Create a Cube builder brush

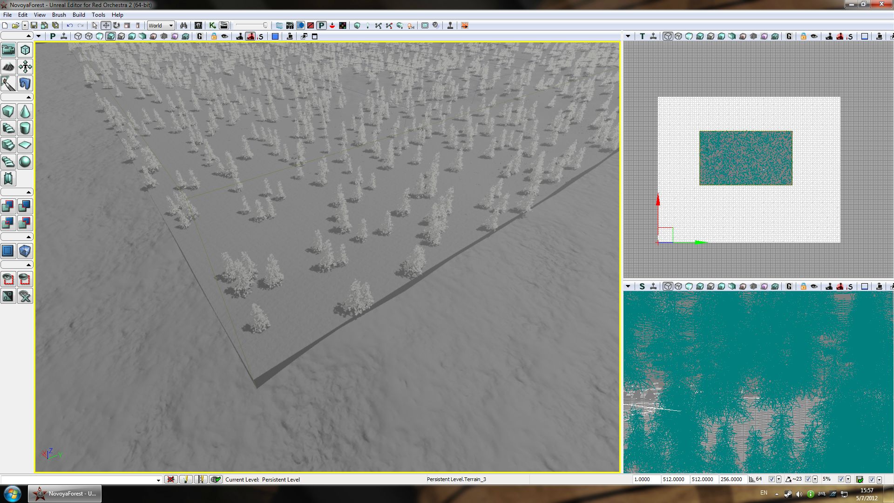click(x=8, y=111)
